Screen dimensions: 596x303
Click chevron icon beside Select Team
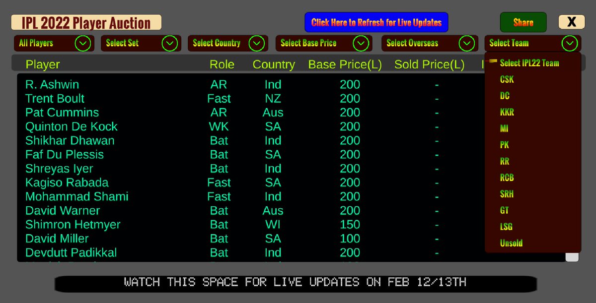(x=569, y=43)
